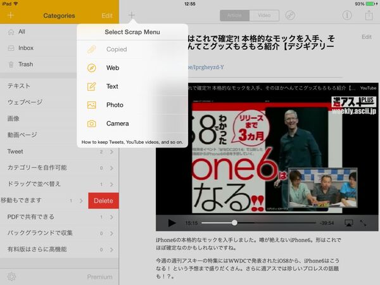
Task: Open the テキスト category
Action: pos(38,86)
